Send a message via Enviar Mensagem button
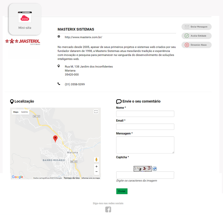The width and height of the screenshot is (223, 215). 196,27
